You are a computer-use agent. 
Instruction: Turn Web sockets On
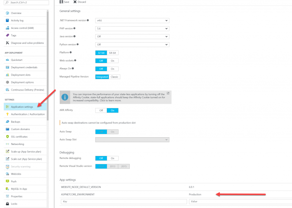[113, 61]
